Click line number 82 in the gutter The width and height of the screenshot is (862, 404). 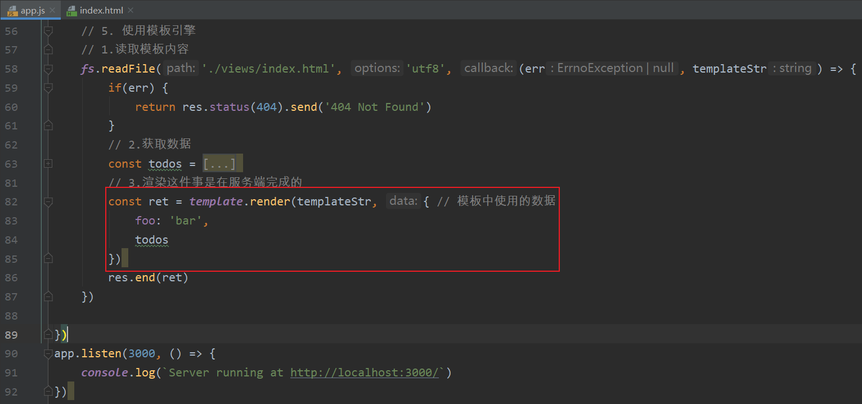11,201
